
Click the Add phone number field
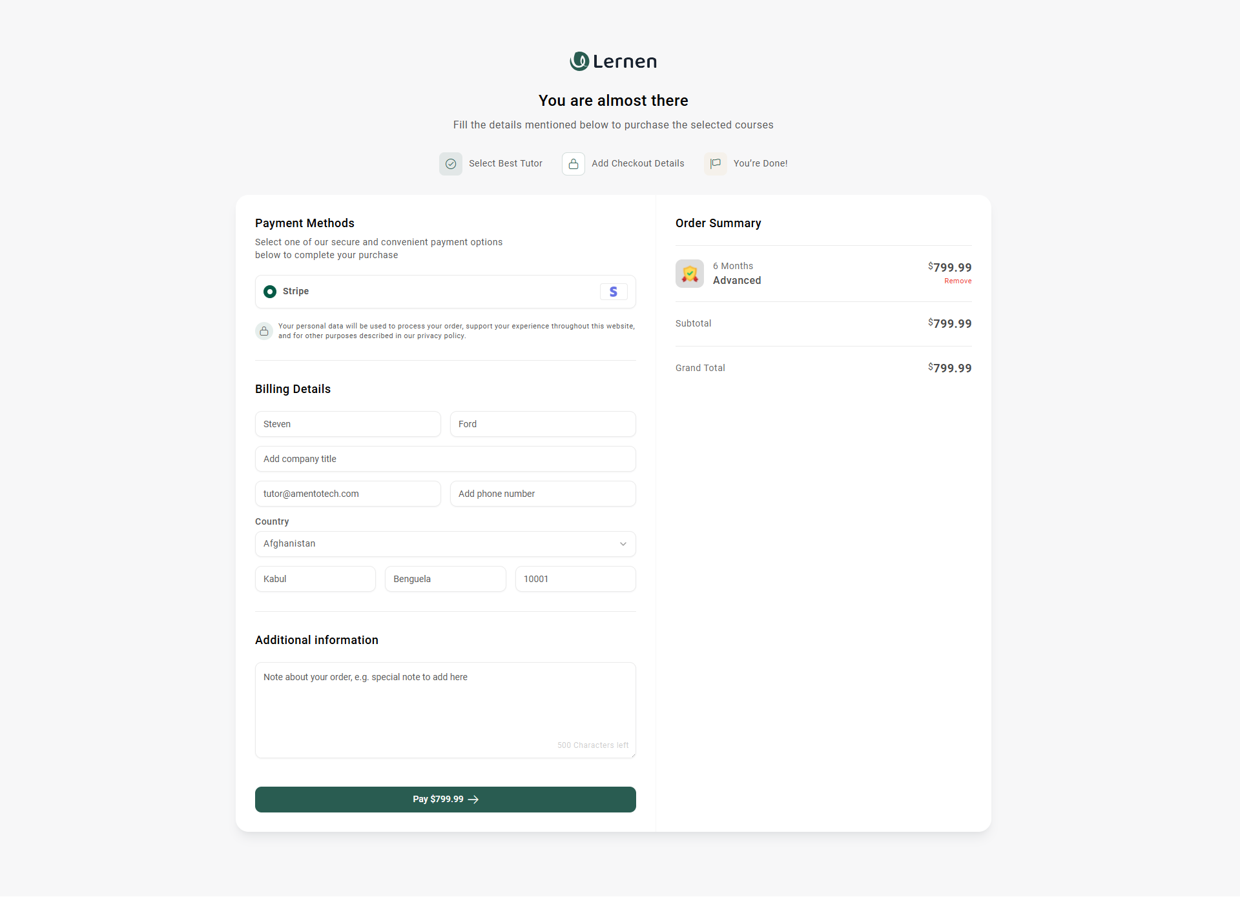point(542,494)
